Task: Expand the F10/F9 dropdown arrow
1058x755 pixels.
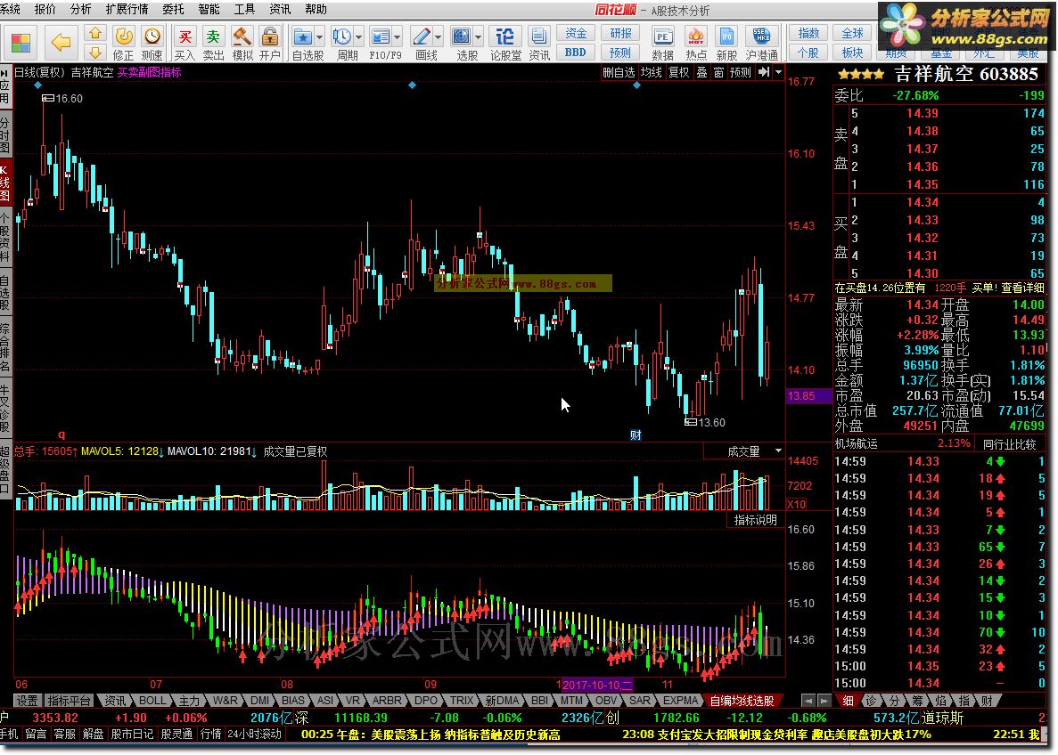Action: click(398, 37)
